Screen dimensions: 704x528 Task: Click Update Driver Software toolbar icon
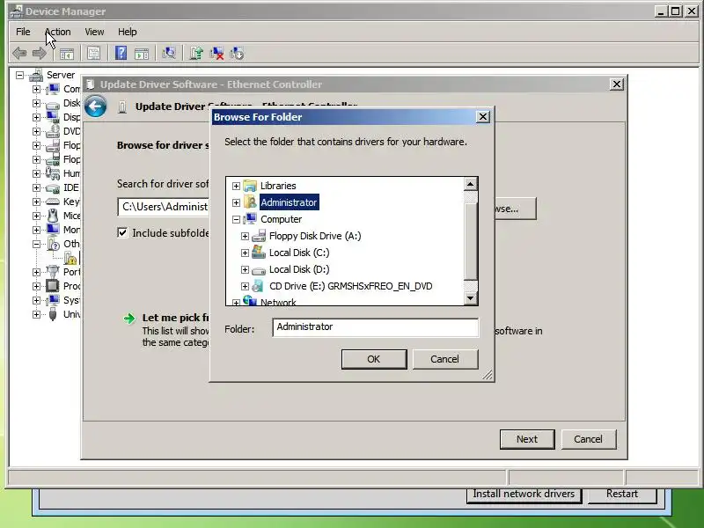[196, 54]
